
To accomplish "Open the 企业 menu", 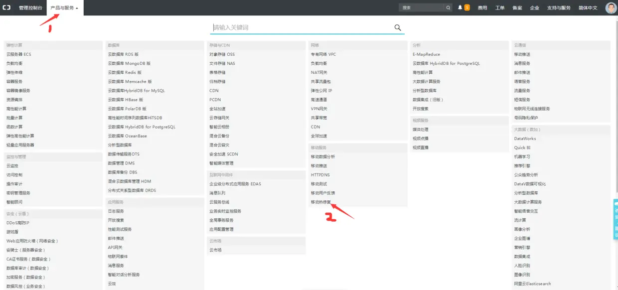I will click(534, 8).
